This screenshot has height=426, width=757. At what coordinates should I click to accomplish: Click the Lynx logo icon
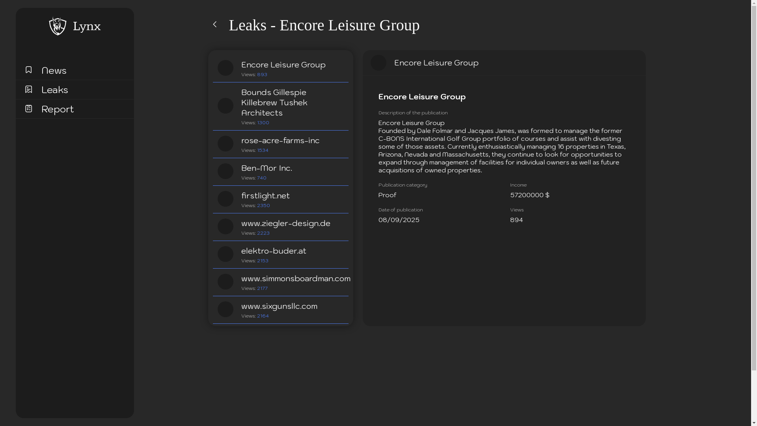[x=58, y=26]
